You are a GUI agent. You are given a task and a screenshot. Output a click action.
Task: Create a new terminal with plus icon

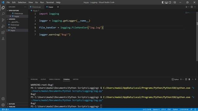pyautogui.click(x=181, y=79)
